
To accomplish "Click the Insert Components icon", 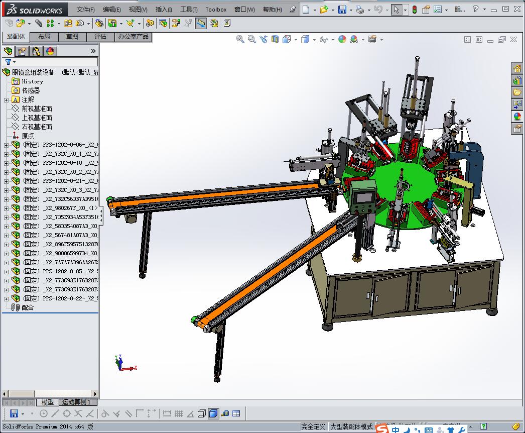I will pos(21,23).
